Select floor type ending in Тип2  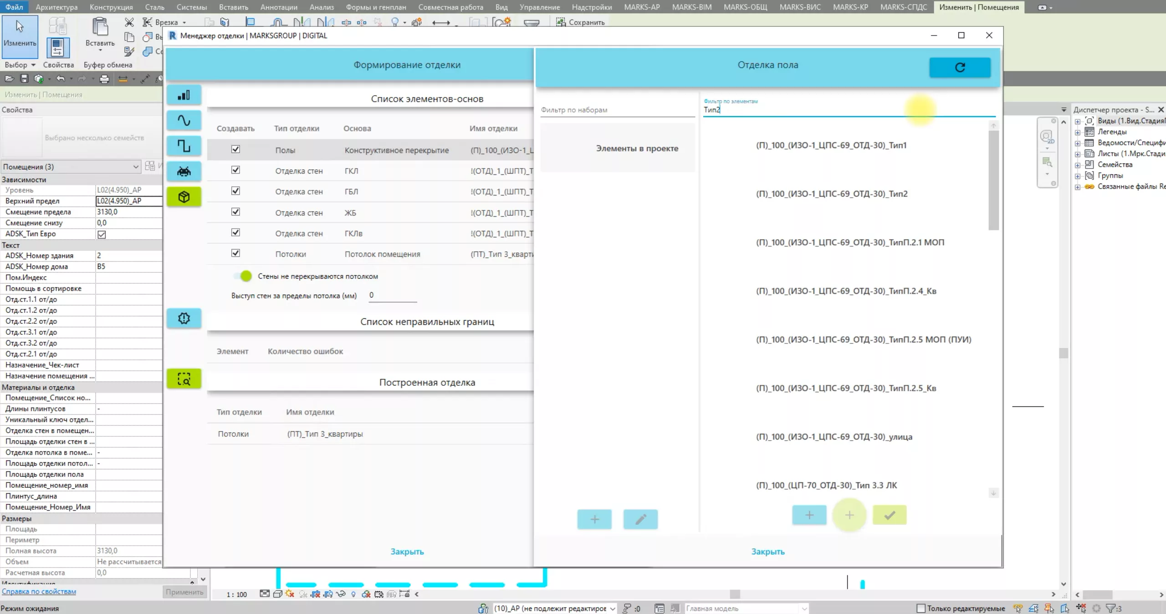coord(831,194)
